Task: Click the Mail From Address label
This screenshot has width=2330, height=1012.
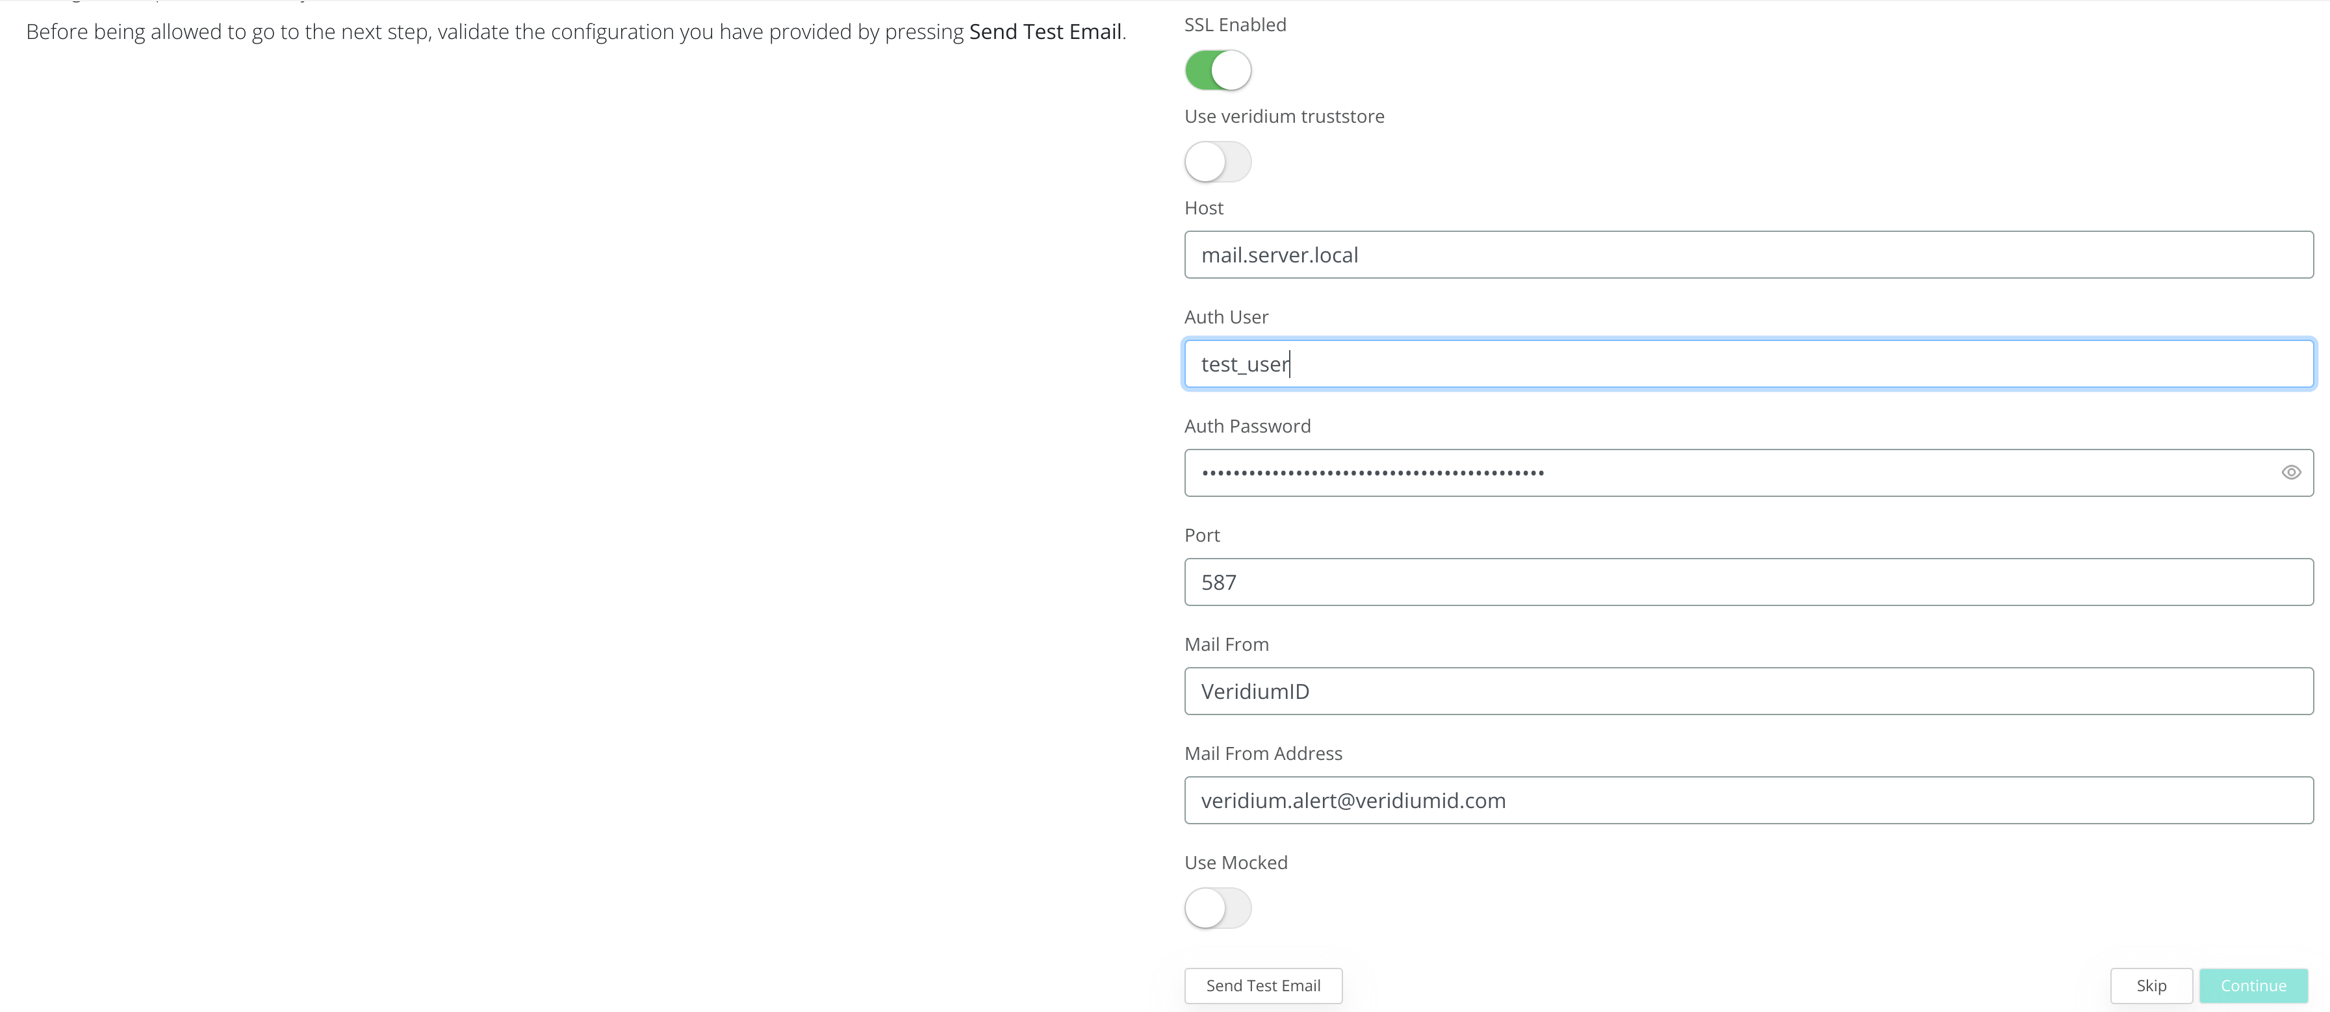Action: tap(1262, 753)
